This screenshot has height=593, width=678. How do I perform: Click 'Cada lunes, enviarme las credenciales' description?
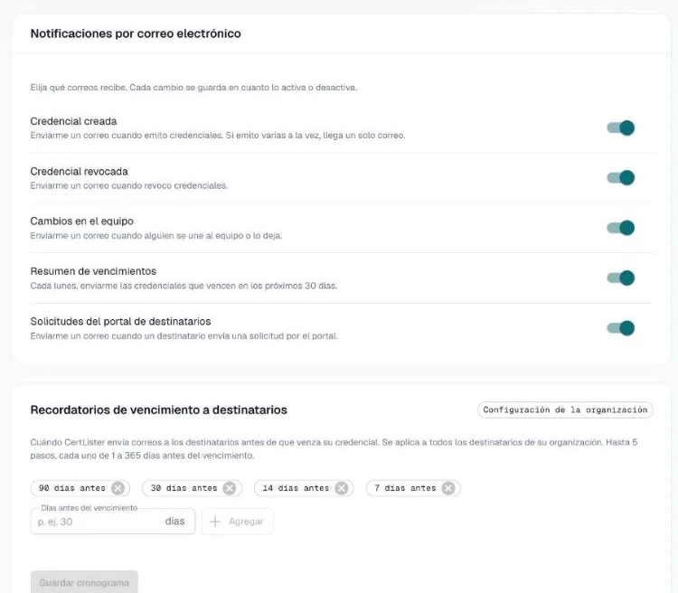(184, 286)
